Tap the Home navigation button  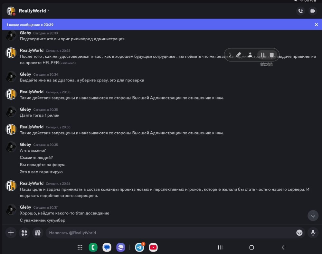(251, 248)
